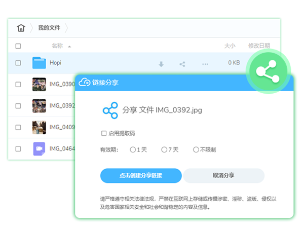The width and height of the screenshot is (304, 228).
Task: Share the Hopi folder via row icon
Action: click(182, 64)
